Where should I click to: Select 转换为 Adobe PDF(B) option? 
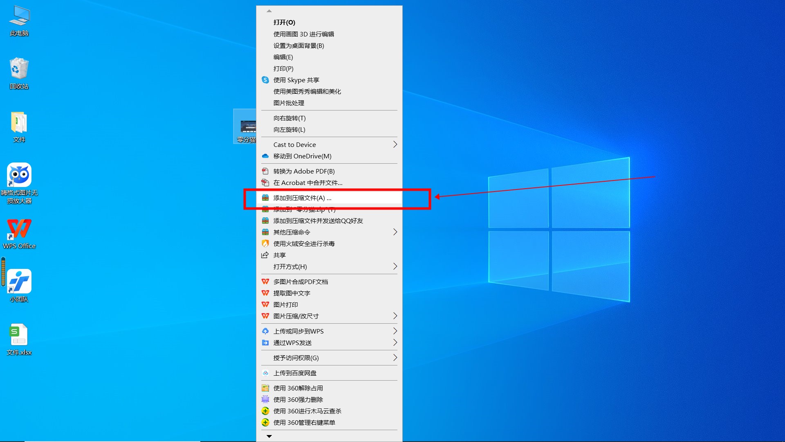[304, 171]
